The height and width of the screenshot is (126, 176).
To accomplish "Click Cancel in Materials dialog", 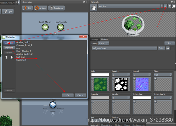I will coord(80,95).
